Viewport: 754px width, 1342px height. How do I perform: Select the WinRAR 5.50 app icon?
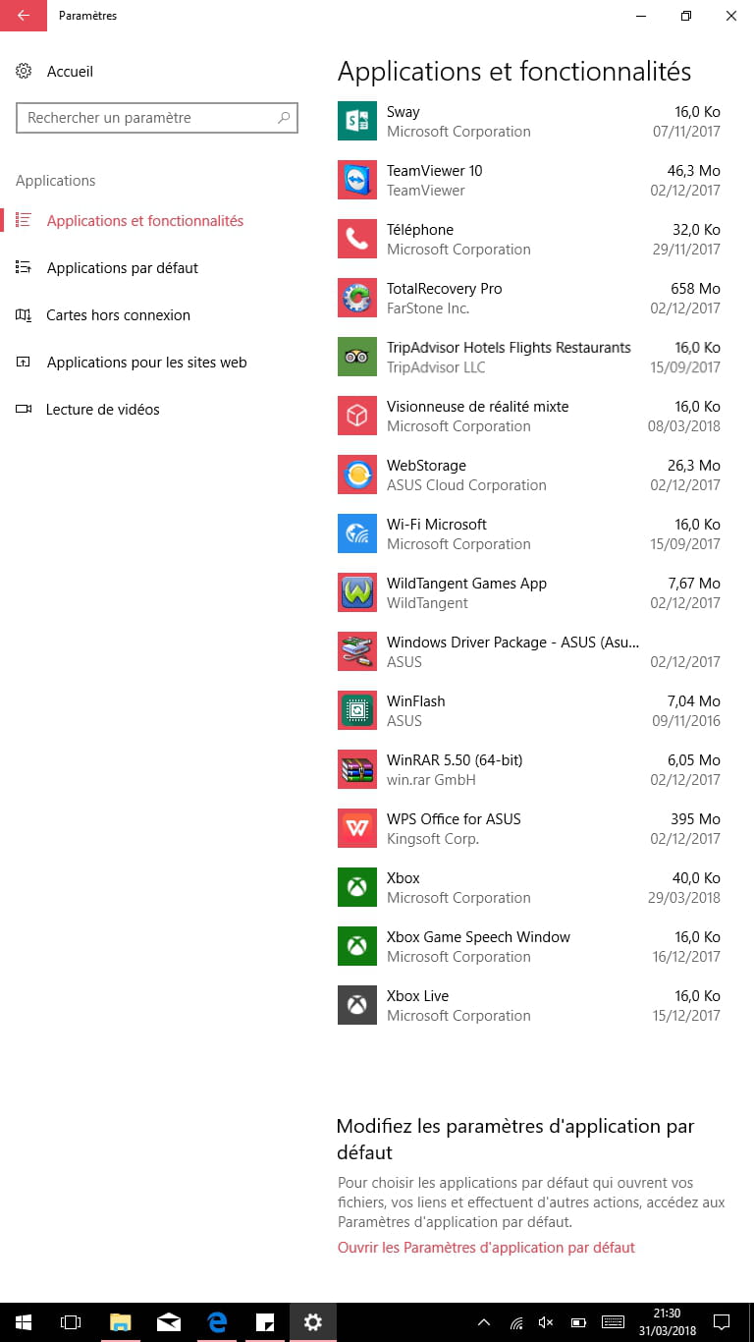coord(357,769)
